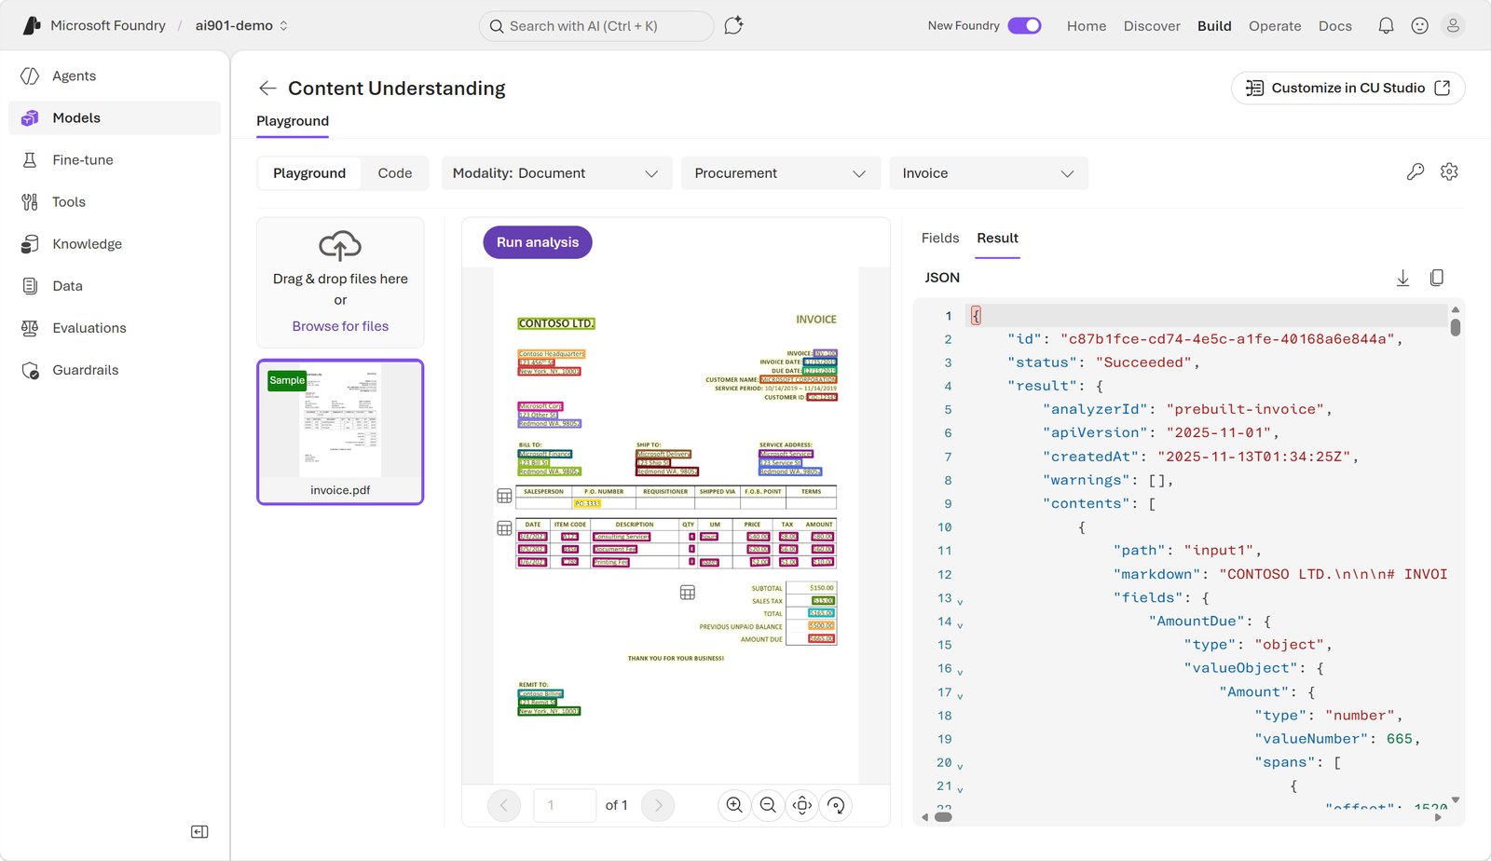The width and height of the screenshot is (1491, 861).
Task: Collapse JSON line 13 fields node
Action: pos(960,601)
